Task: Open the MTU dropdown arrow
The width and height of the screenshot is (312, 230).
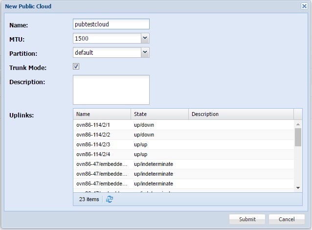Action: point(145,38)
